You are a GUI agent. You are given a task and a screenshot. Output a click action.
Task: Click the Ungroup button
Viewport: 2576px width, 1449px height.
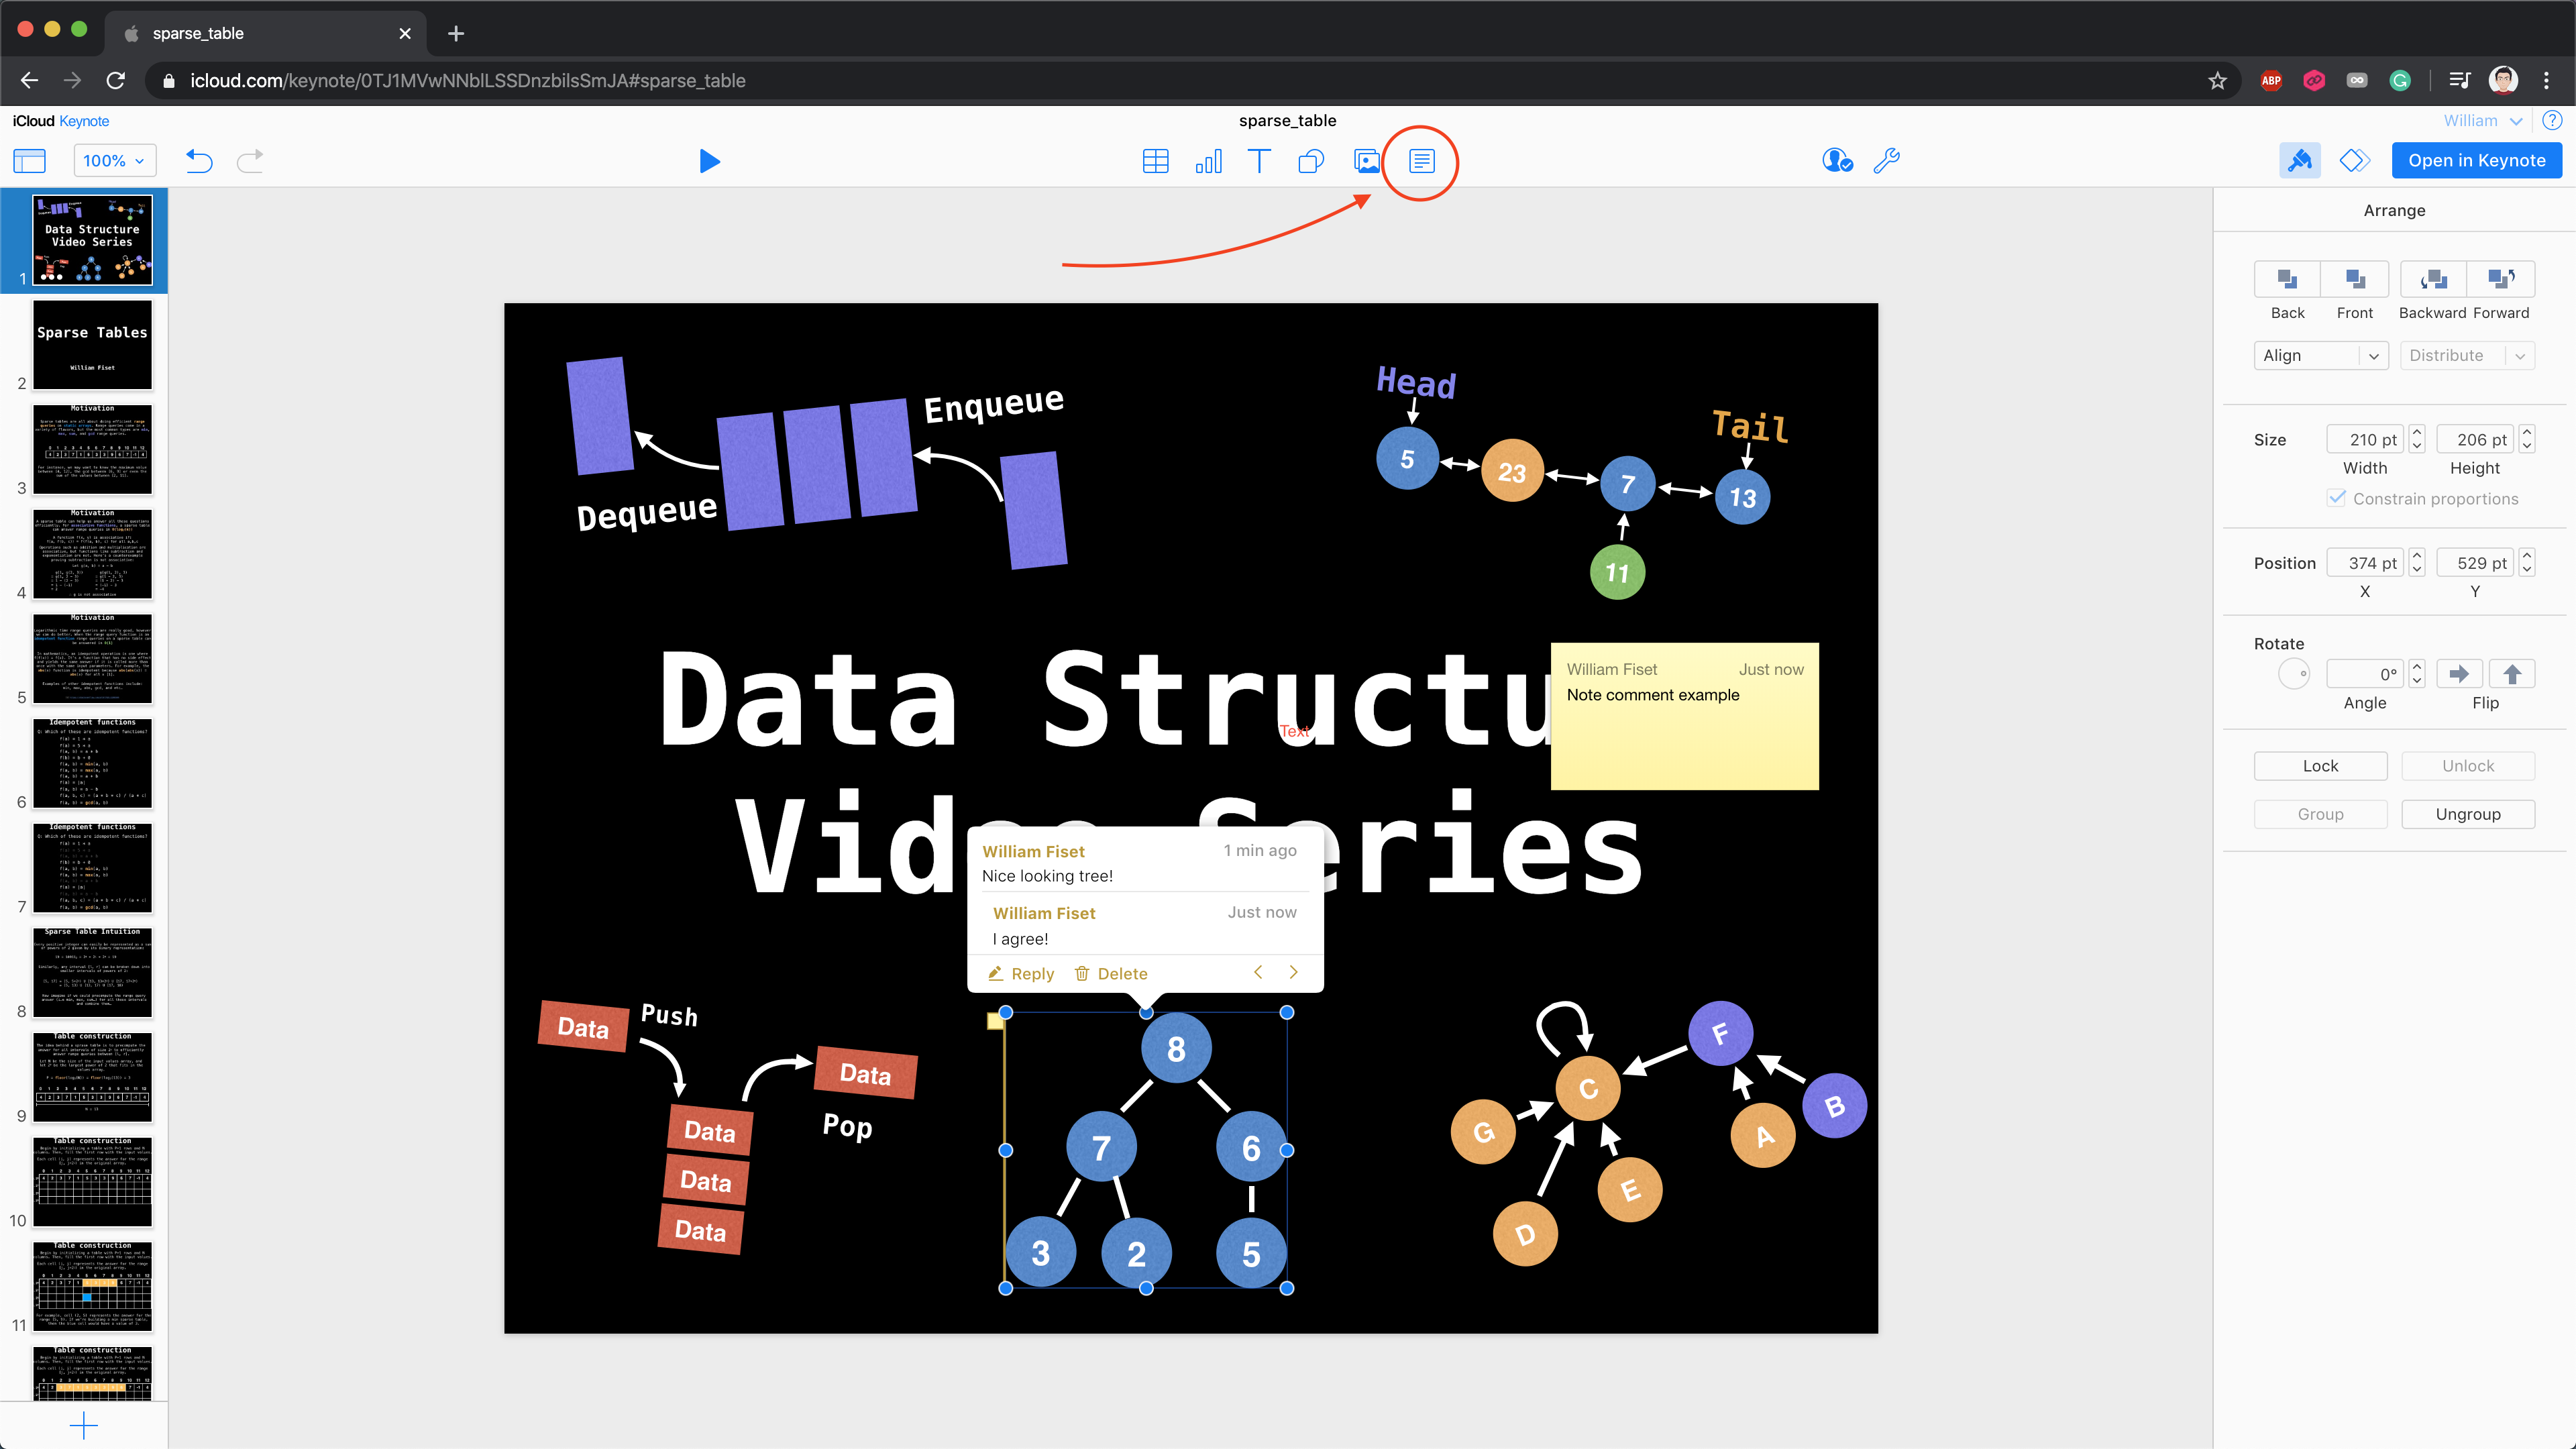(2467, 814)
